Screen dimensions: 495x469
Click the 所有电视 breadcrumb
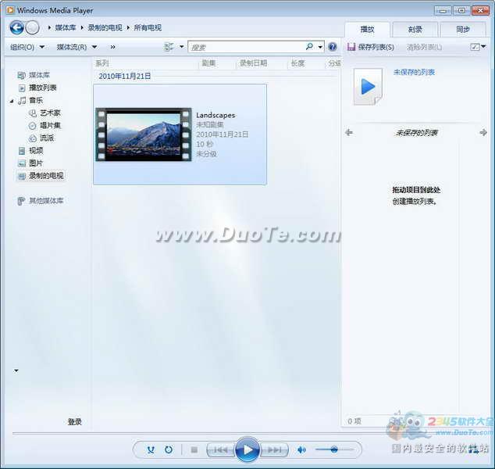(x=148, y=28)
